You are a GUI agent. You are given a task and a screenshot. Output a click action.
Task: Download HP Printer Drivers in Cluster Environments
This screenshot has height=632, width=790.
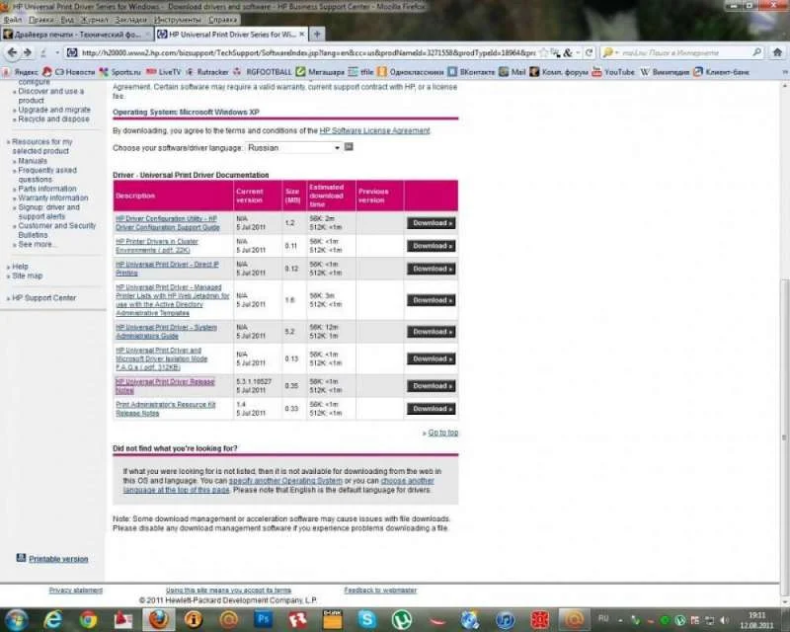pos(432,246)
